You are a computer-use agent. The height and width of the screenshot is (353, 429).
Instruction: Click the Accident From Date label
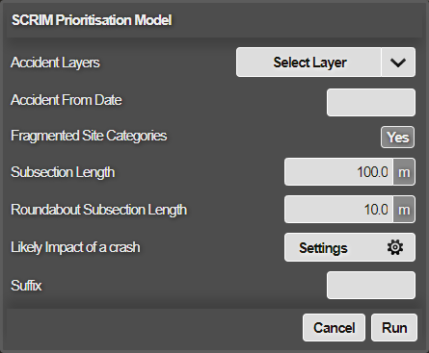tap(67, 100)
